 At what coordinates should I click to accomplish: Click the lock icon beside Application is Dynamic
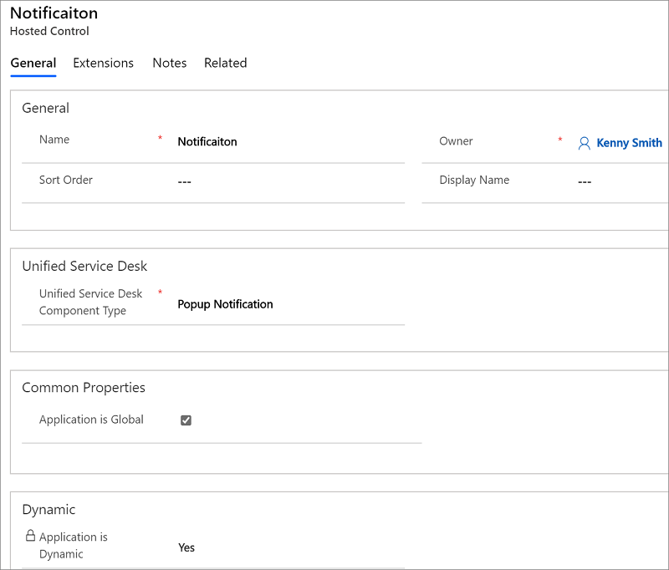pyautogui.click(x=30, y=536)
